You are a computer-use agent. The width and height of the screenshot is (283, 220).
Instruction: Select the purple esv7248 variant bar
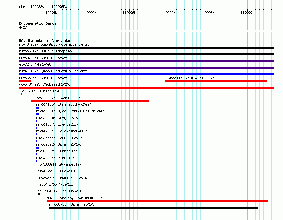pyautogui.click(x=146, y=68)
